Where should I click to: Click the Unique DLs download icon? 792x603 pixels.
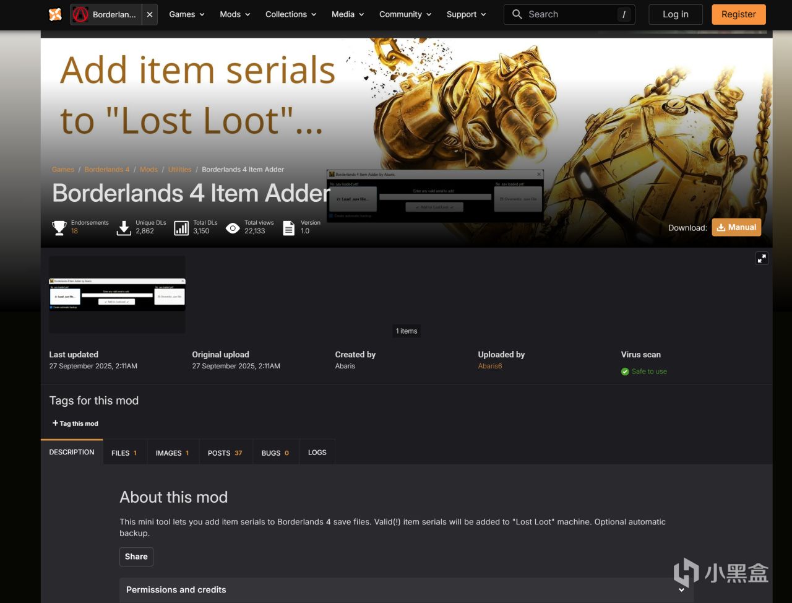point(124,228)
